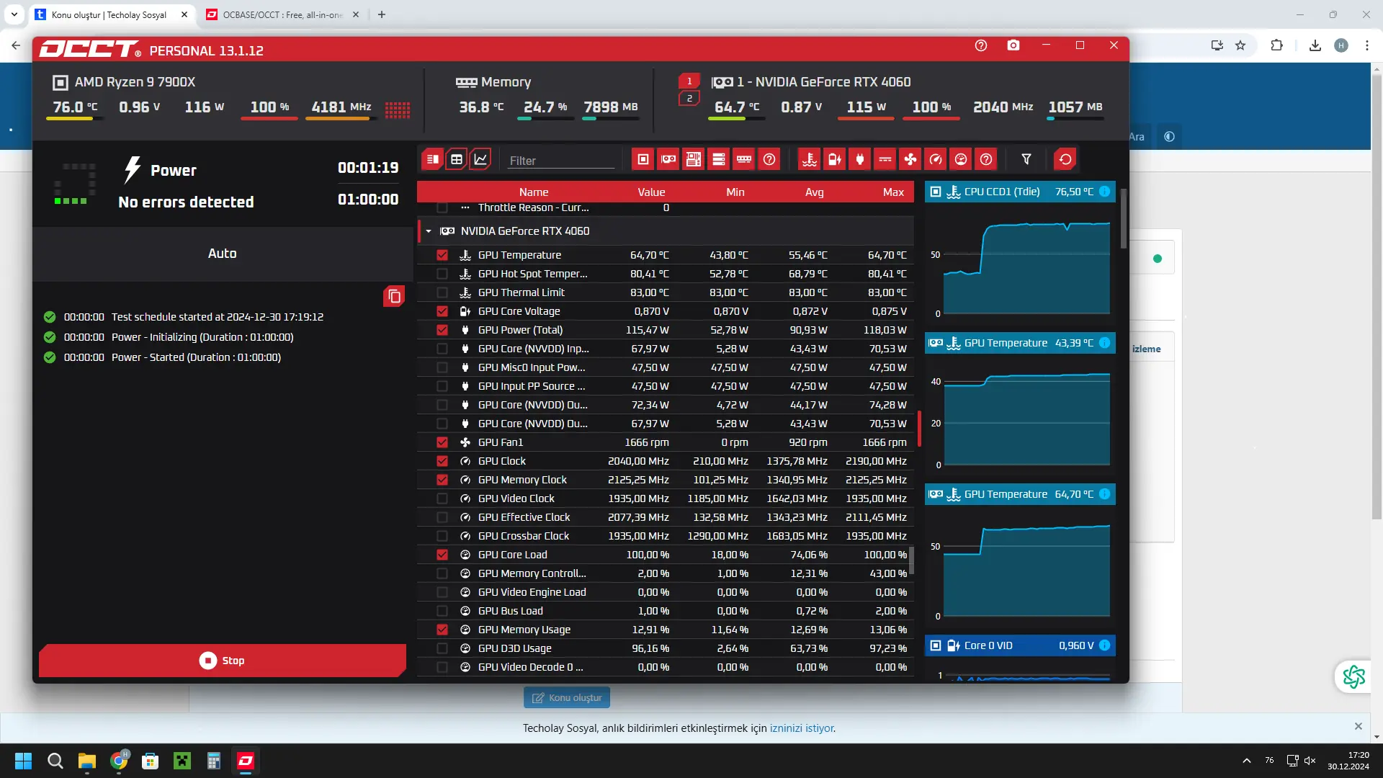The width and height of the screenshot is (1383, 778).
Task: Sort sensor table by Max column
Action: click(893, 192)
